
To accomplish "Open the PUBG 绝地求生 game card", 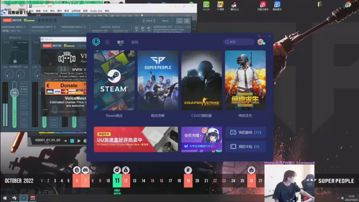I will [245, 80].
